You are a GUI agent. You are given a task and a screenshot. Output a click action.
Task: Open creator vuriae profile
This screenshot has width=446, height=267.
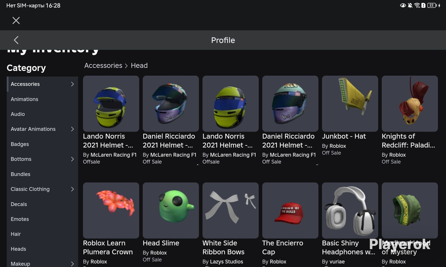click(337, 262)
